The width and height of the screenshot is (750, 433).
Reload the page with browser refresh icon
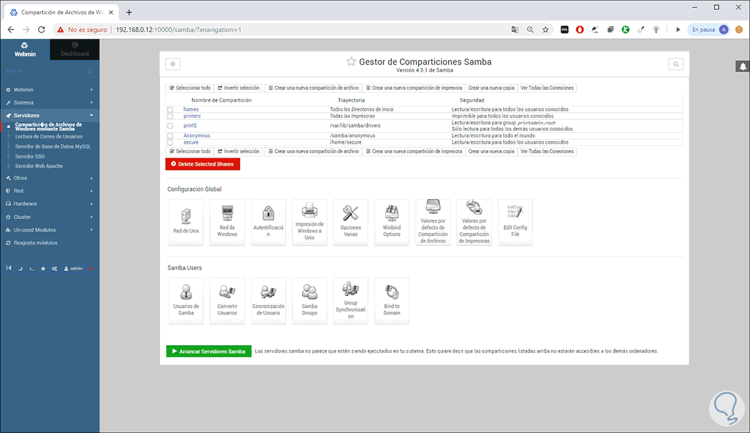pos(42,29)
